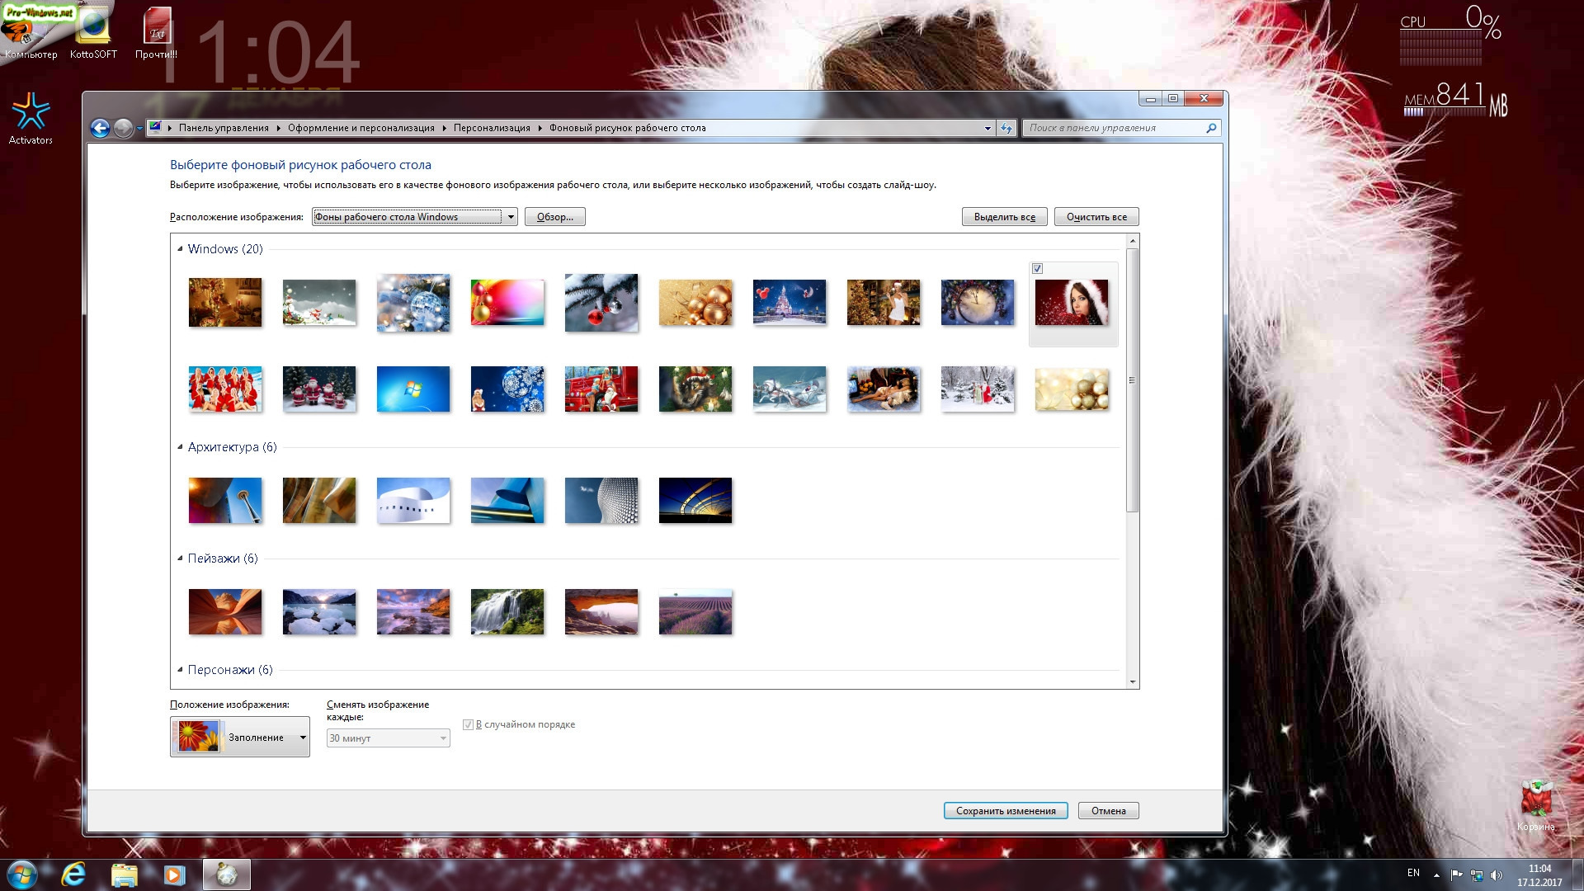
Task: Collapse the Архитектура group
Action: [180, 447]
